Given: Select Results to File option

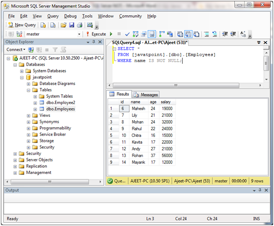Looking at the screenshot, I should click(x=196, y=34).
